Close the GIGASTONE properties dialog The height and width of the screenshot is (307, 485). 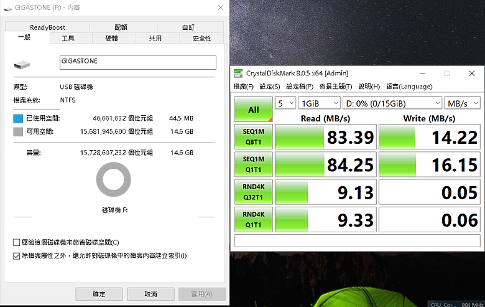point(220,7)
